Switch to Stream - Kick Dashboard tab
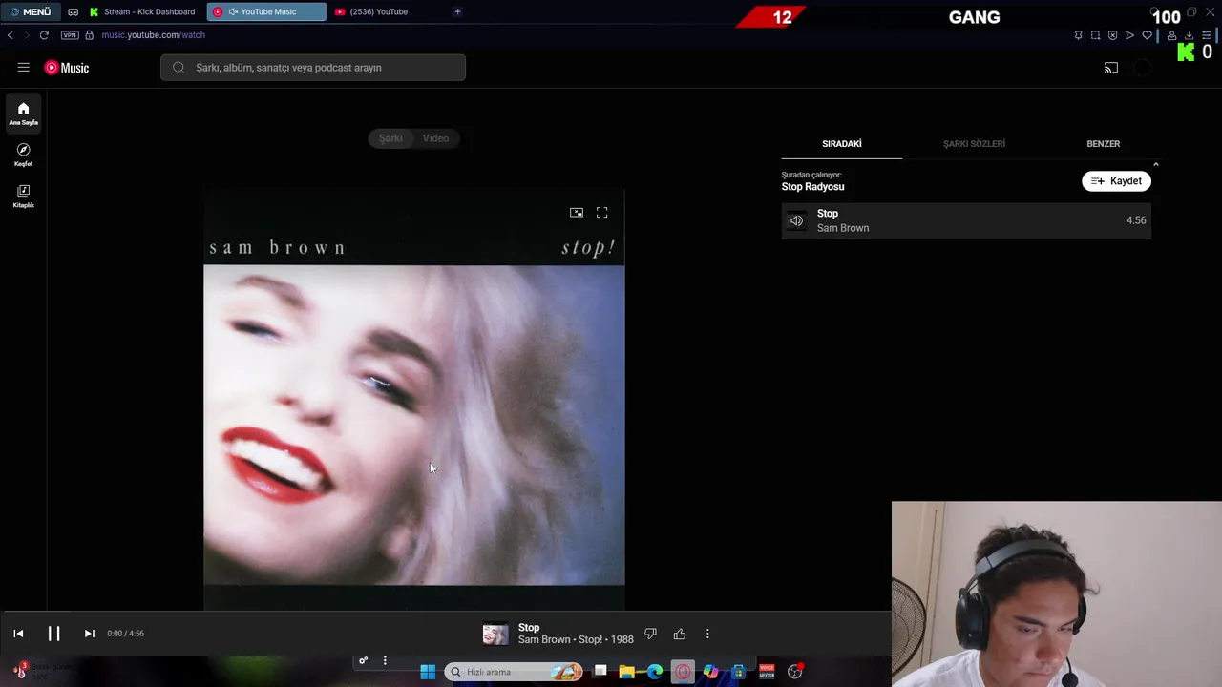Screen dimensions: 1222x687 click(x=143, y=11)
